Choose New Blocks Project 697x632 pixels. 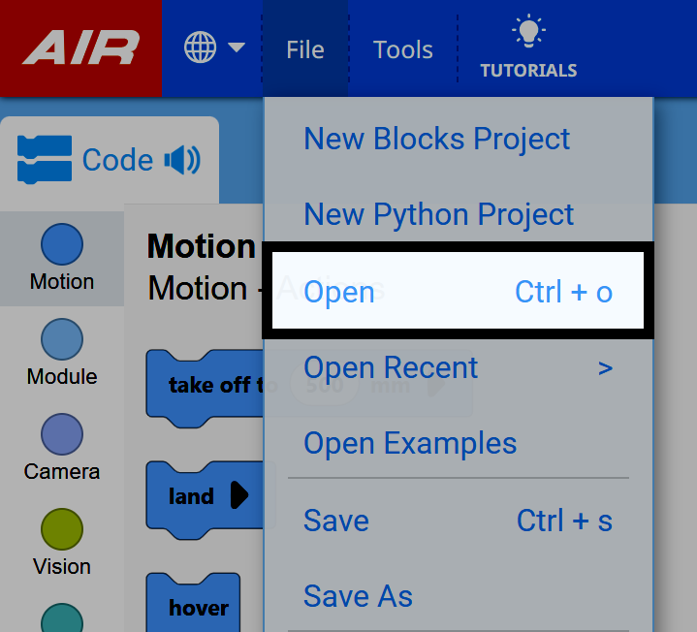437,139
